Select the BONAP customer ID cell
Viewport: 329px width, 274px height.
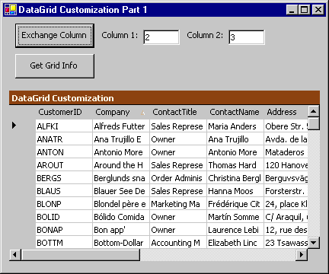(x=64, y=230)
